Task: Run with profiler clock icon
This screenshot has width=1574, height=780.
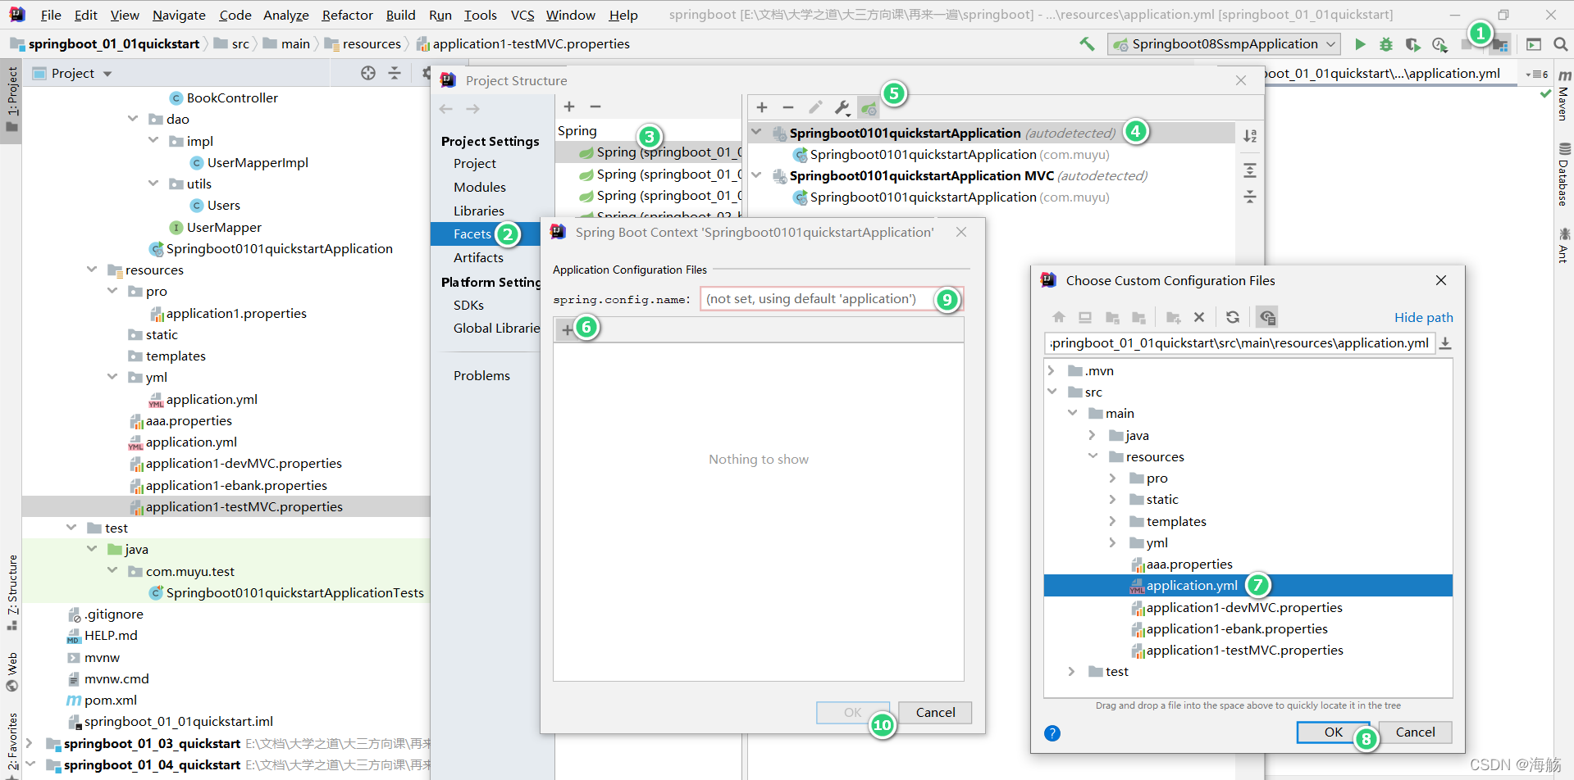Action: pos(1439,44)
